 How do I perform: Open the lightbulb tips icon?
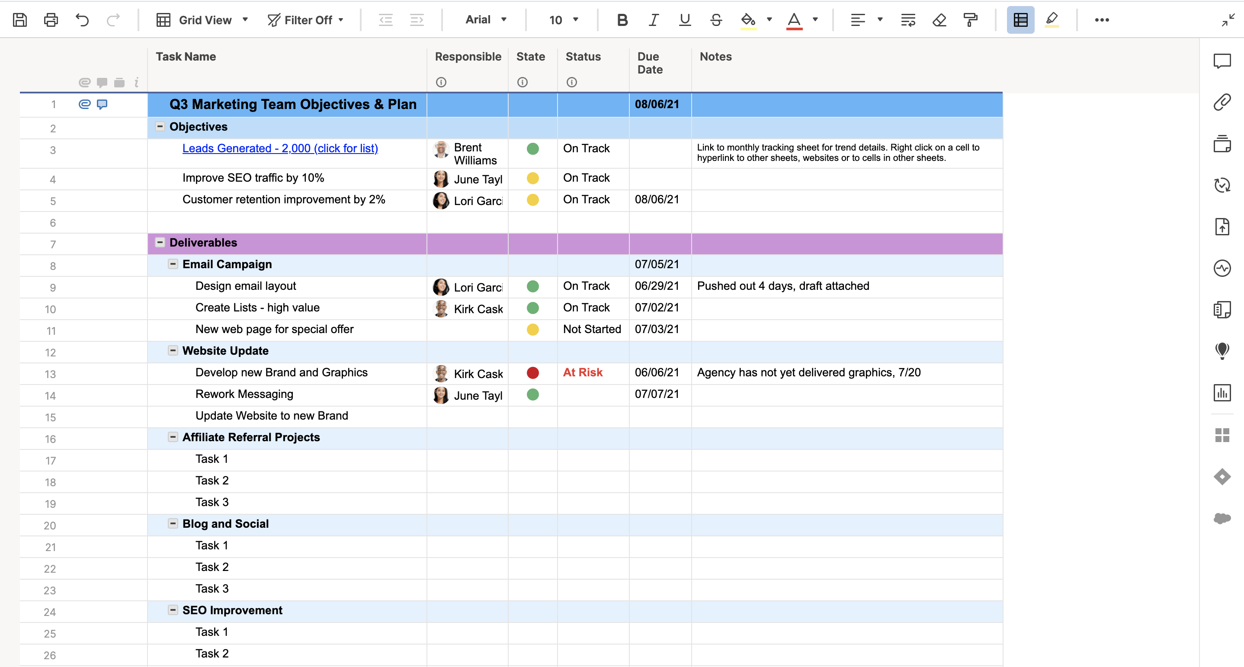click(1222, 351)
